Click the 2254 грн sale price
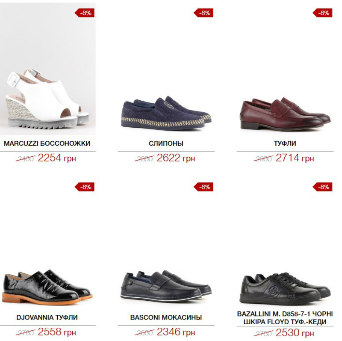Screen dimensions: 342x341 click(57, 158)
